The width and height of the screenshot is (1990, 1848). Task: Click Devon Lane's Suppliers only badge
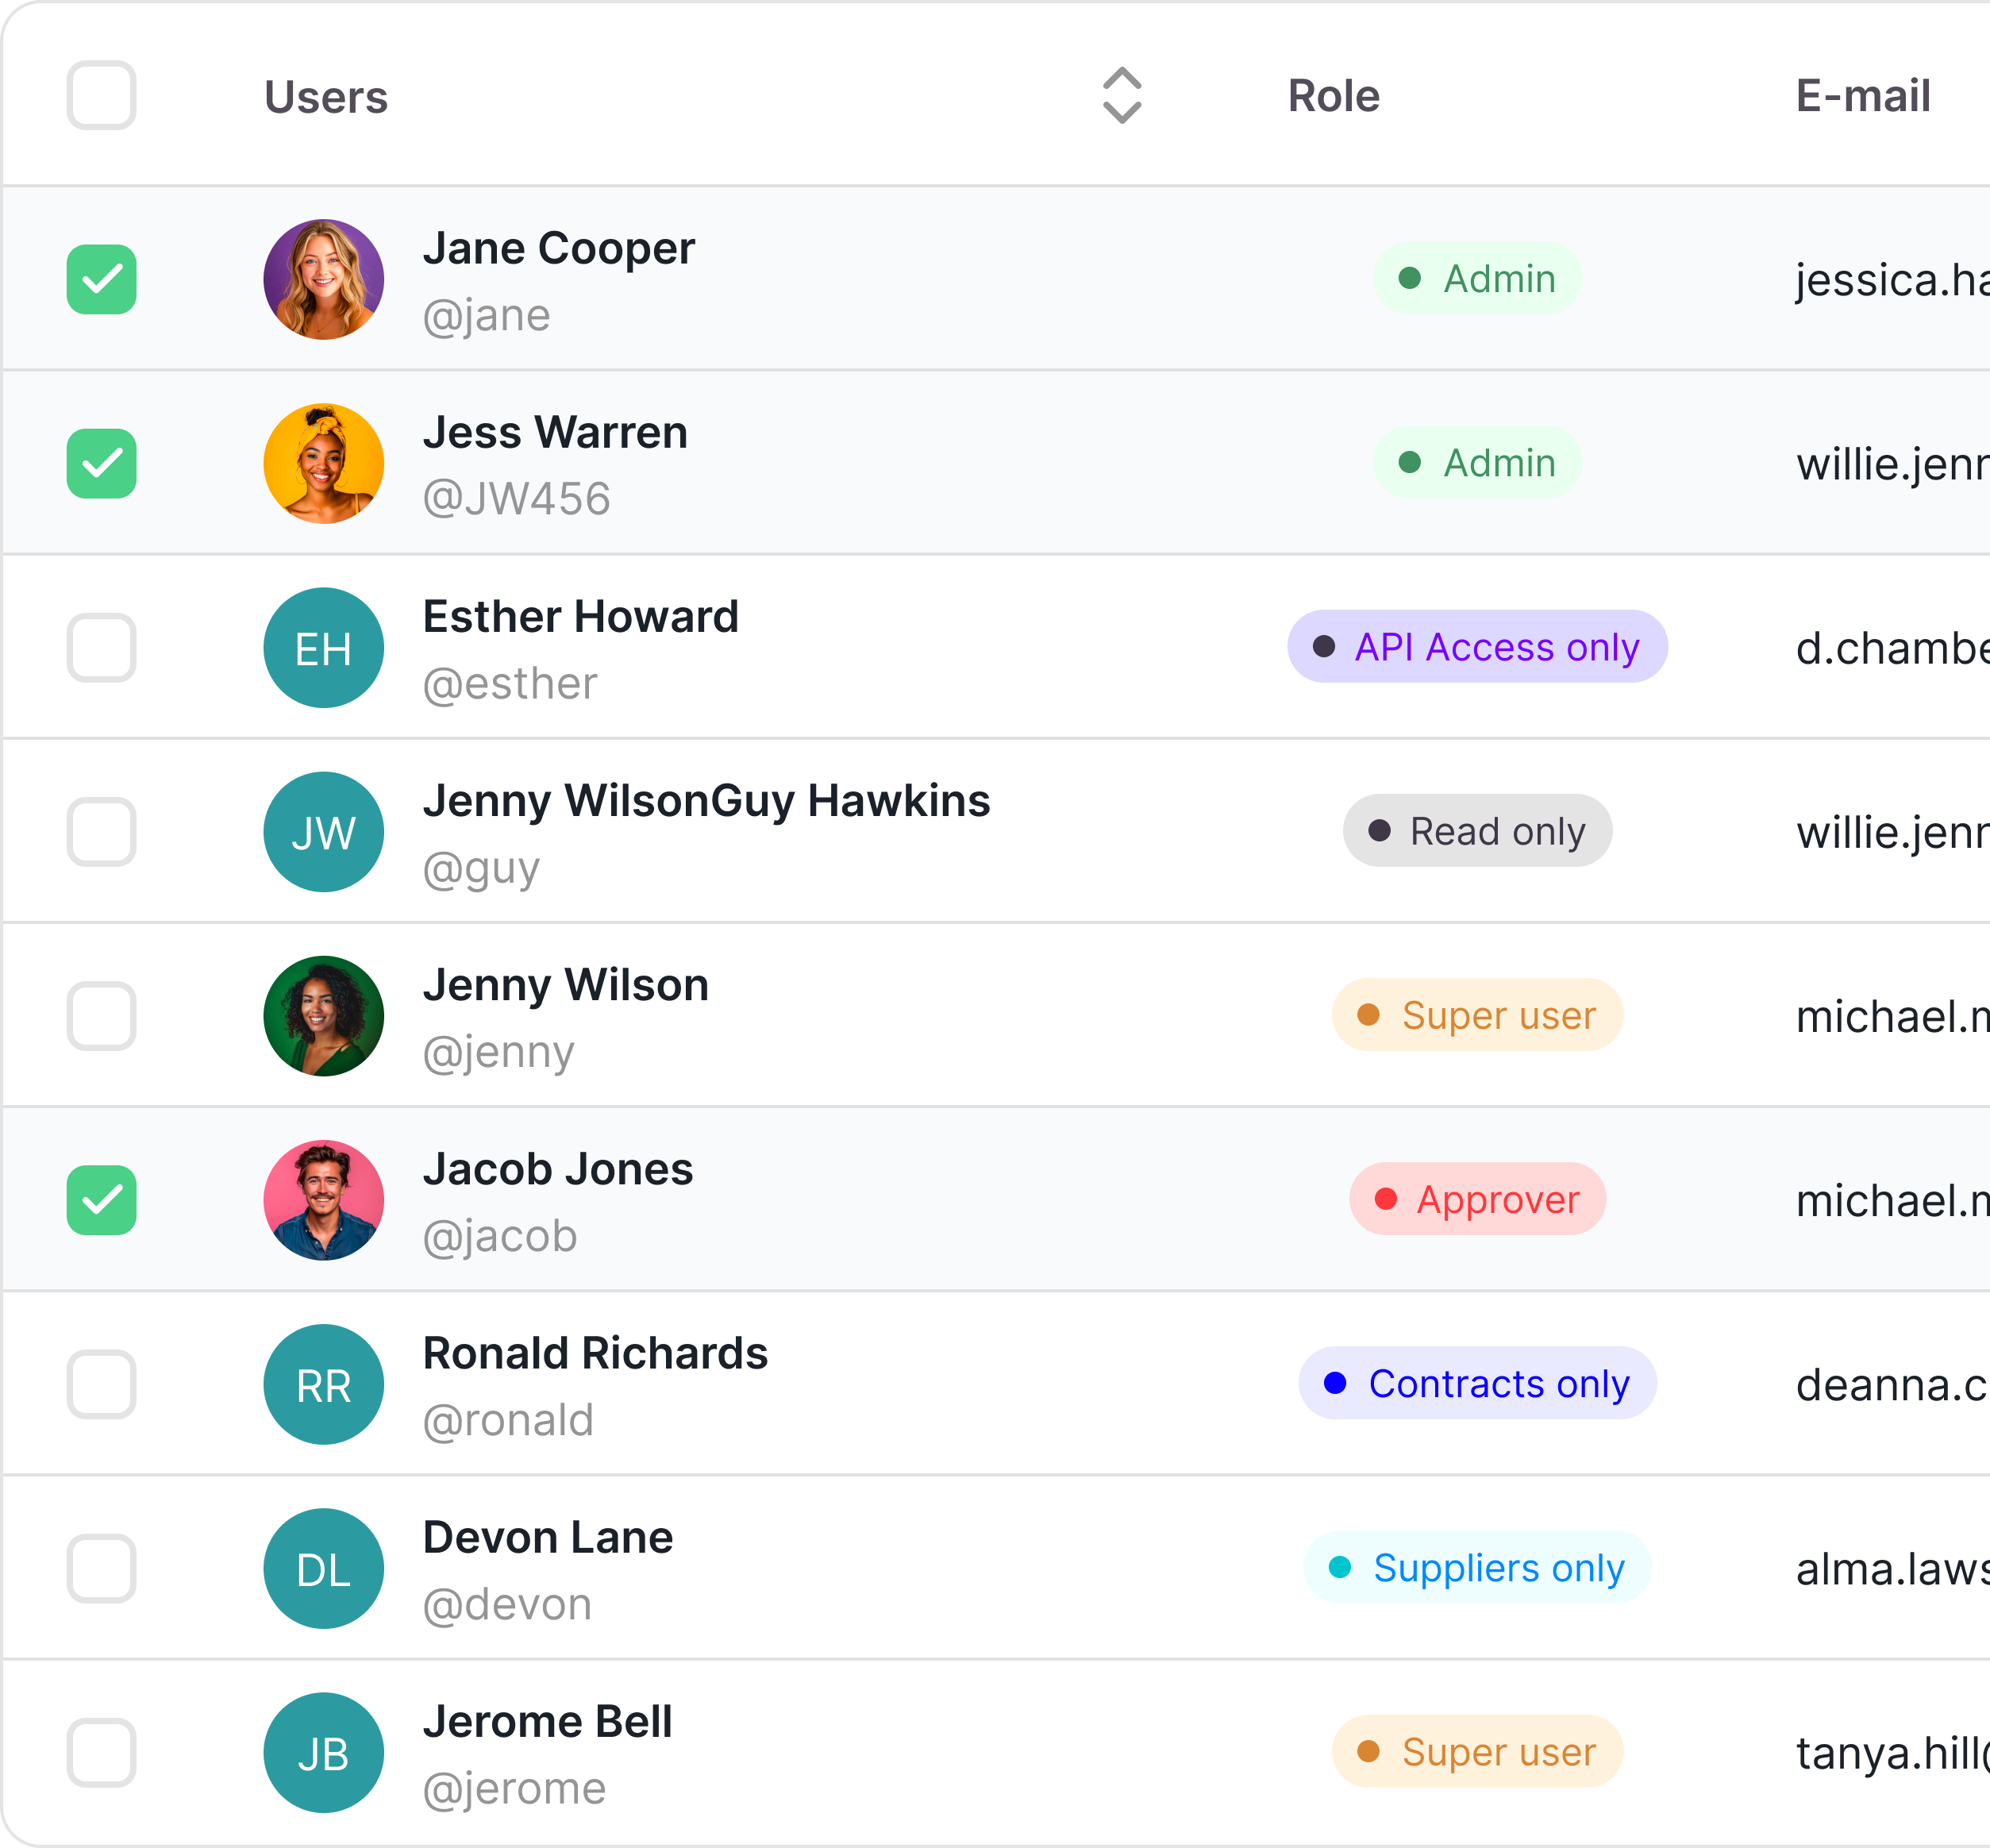pos(1476,1567)
